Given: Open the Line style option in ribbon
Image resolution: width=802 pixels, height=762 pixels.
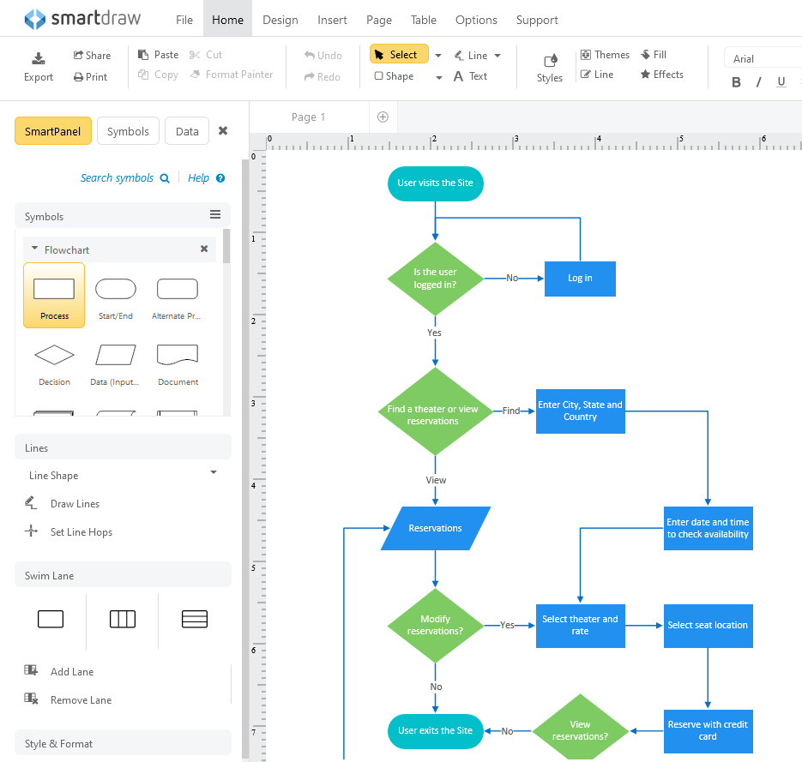Looking at the screenshot, I should 597,75.
